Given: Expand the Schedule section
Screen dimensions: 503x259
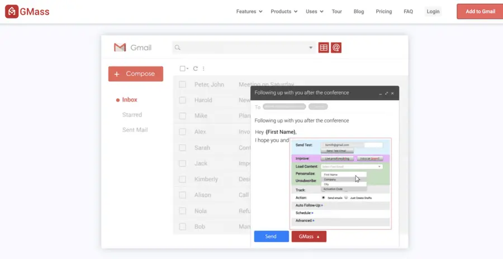Looking at the screenshot, I should (x=312, y=213).
